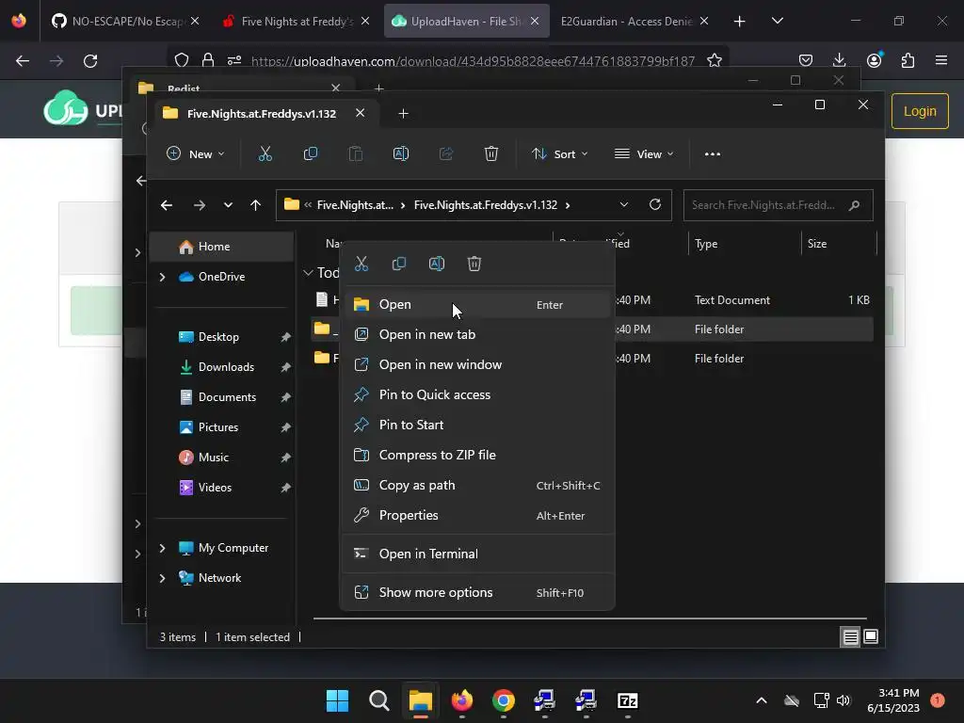
Task: Expand Network tree node
Action: point(162,578)
